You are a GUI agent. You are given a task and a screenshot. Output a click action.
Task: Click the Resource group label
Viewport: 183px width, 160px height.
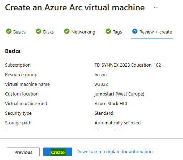21,75
